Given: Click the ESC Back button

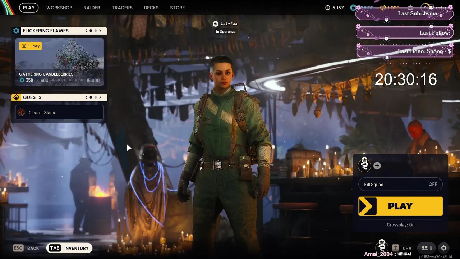Looking at the screenshot, I should (26, 248).
